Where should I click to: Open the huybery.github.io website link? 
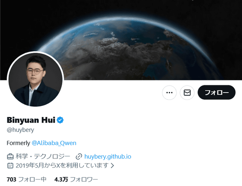(x=108, y=157)
